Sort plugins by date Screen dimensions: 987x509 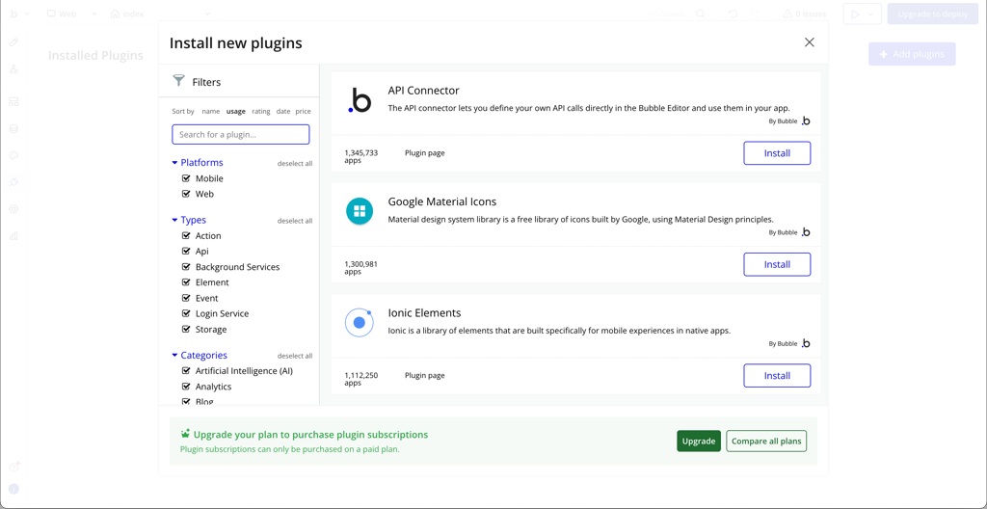[283, 111]
